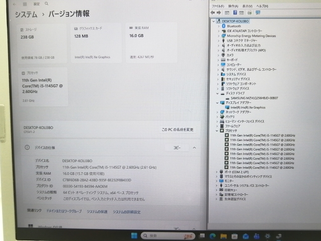Open ファイル(F) menu in Device Manager
Image resolution: width=321 pixels, height=241 pixels.
pos(218,6)
